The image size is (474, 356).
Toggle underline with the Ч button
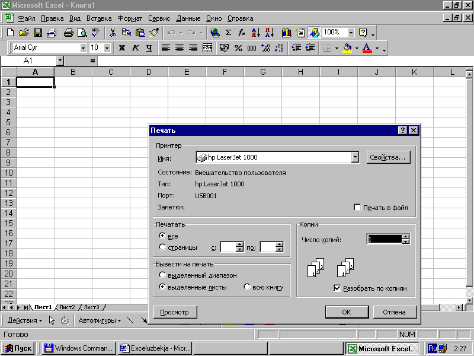point(149,48)
